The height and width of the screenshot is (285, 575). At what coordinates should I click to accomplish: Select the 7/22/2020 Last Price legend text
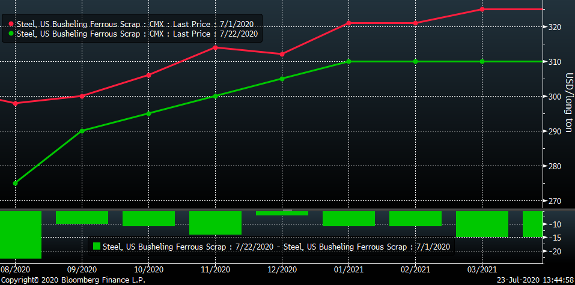click(x=141, y=34)
